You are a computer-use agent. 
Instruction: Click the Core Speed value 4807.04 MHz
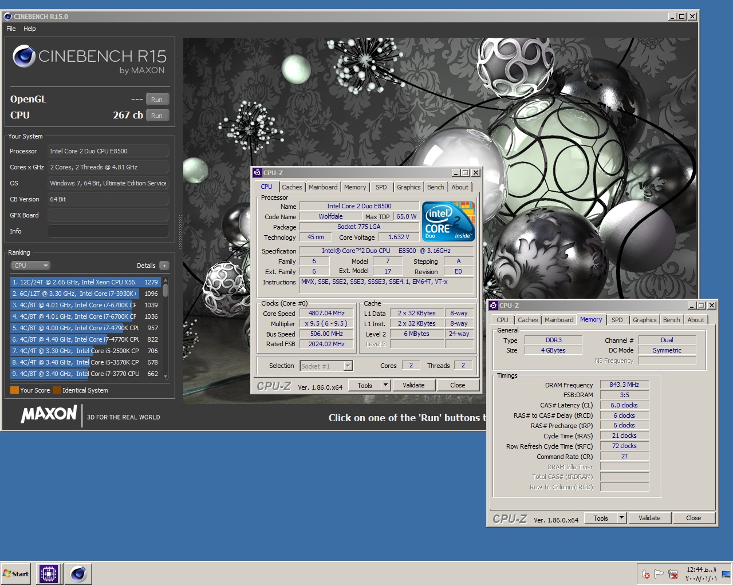point(326,313)
